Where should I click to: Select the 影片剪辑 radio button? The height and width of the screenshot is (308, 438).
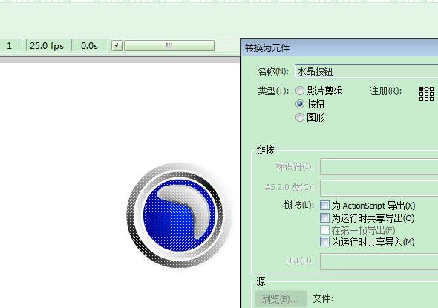click(x=300, y=91)
